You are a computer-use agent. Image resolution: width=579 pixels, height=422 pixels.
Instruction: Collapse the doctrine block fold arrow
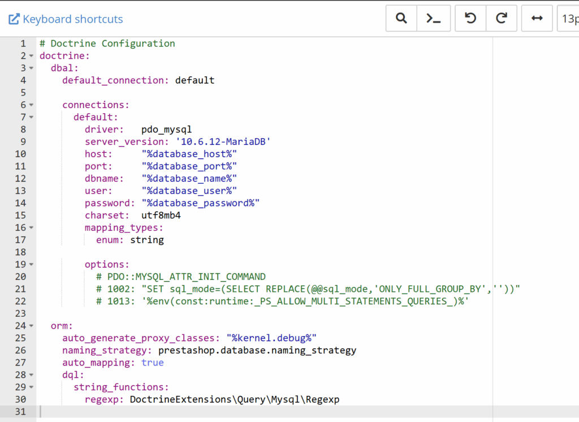pos(31,56)
